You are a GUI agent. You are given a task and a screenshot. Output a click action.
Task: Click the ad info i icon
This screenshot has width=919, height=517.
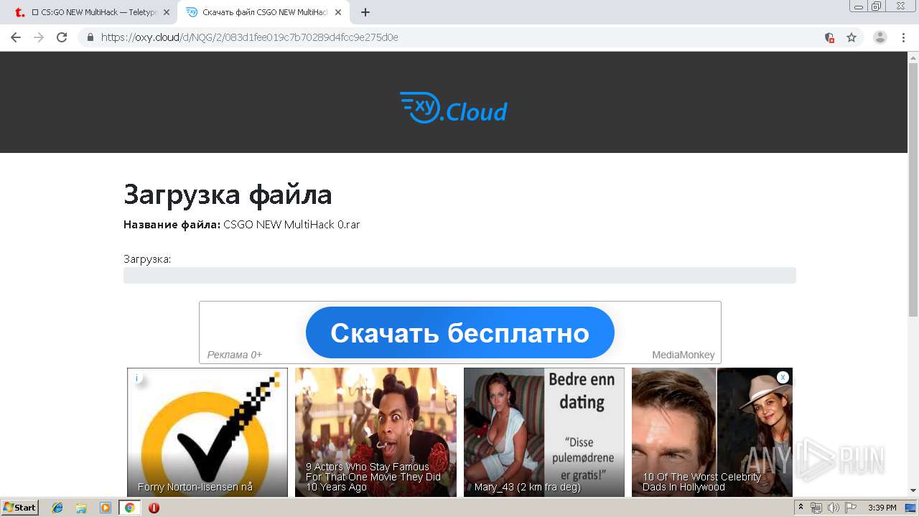[136, 378]
